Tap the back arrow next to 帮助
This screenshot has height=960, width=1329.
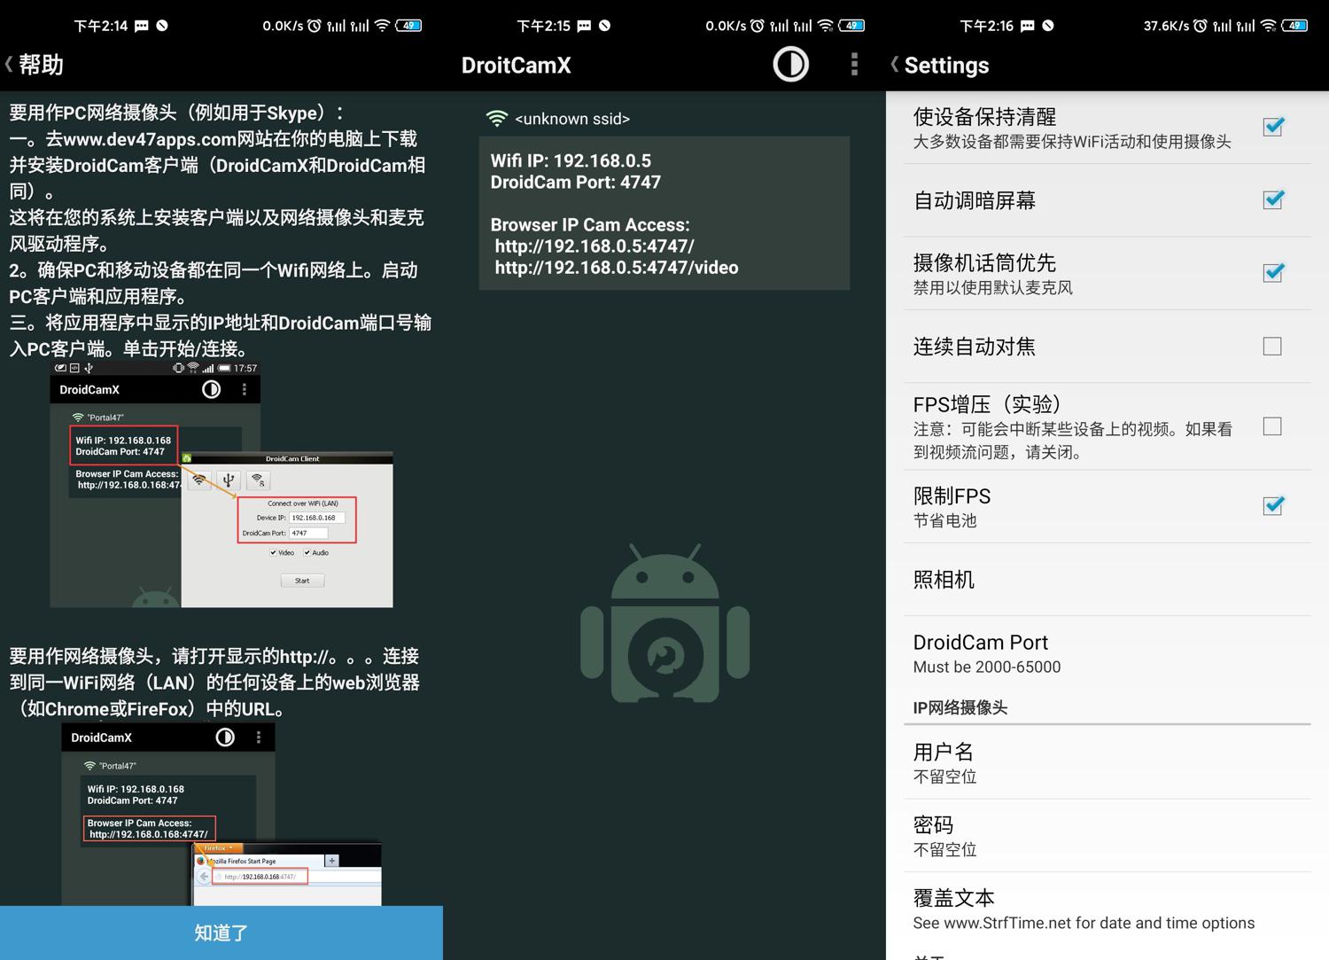click(11, 65)
